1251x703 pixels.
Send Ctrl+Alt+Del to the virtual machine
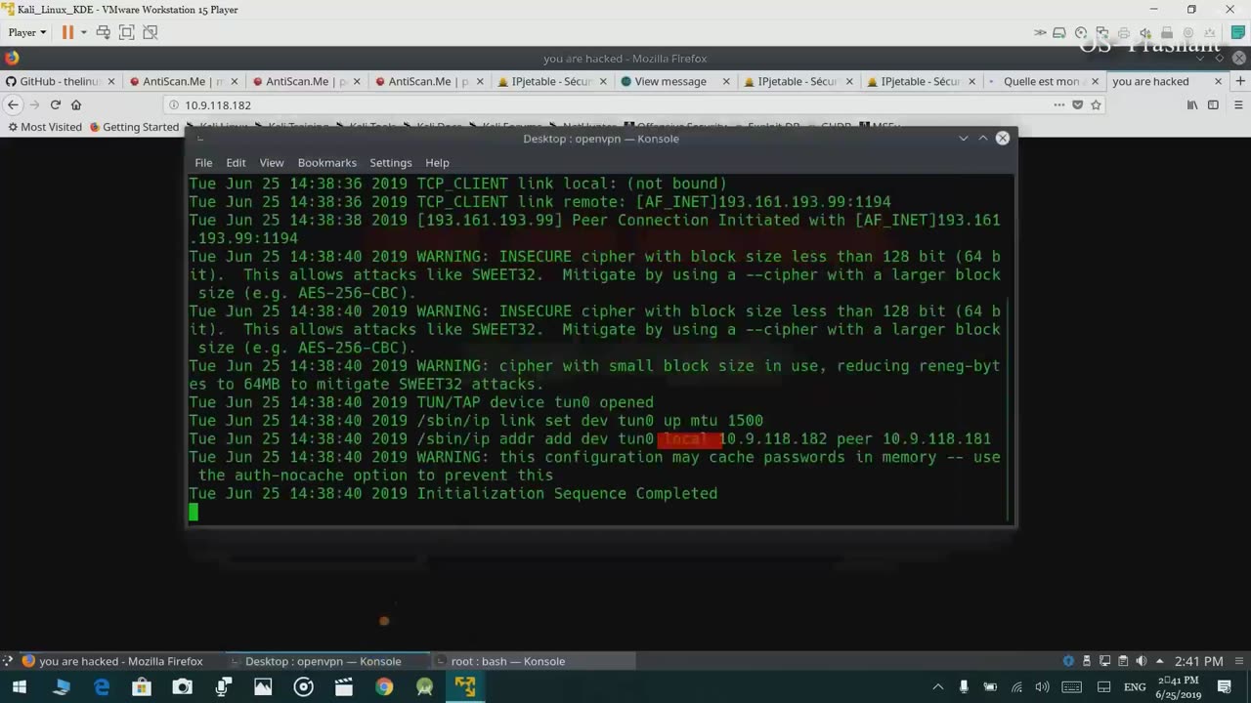pyautogui.click(x=103, y=32)
